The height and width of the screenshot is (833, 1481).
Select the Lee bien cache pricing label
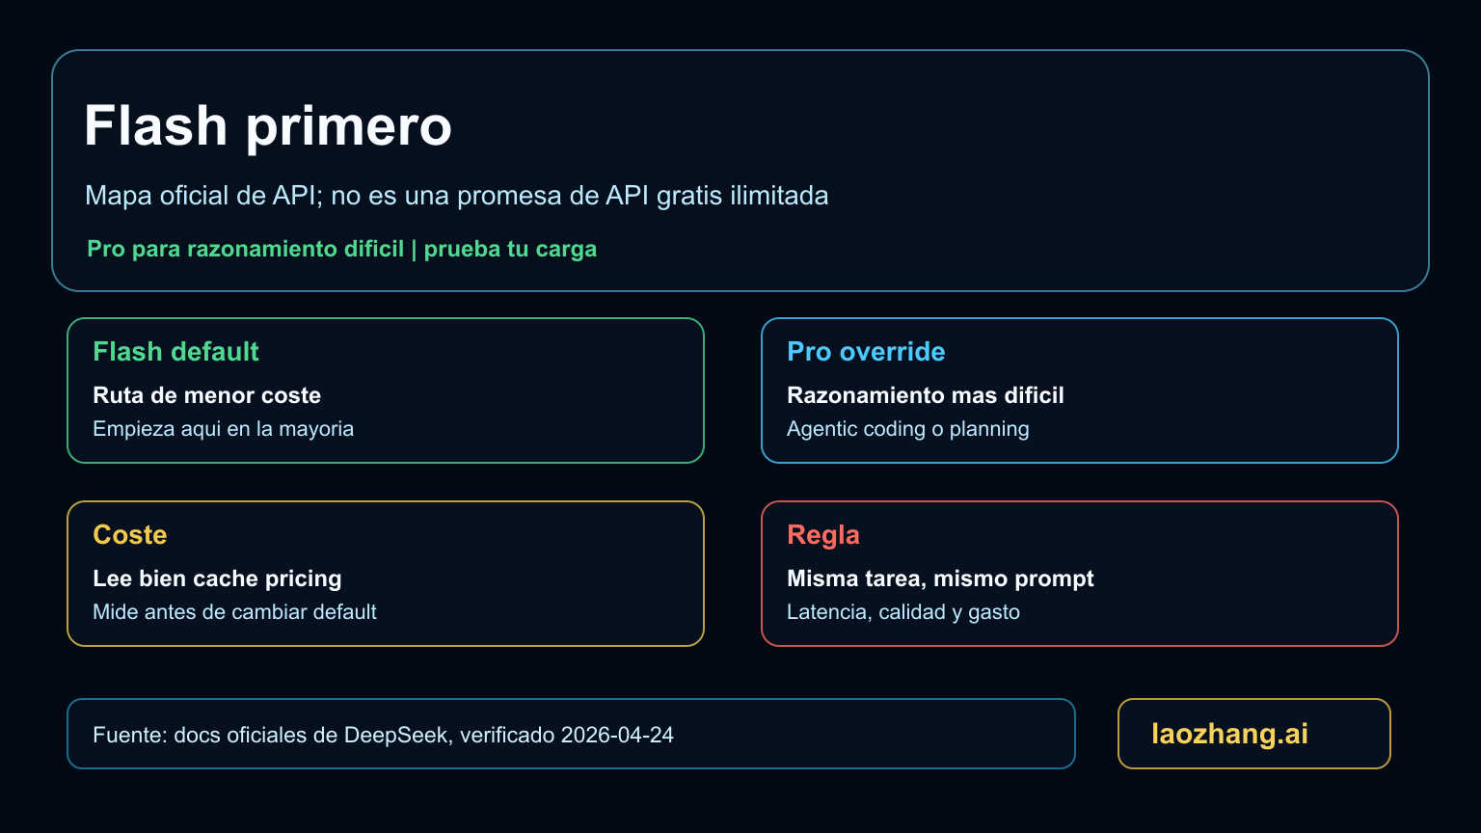217,578
